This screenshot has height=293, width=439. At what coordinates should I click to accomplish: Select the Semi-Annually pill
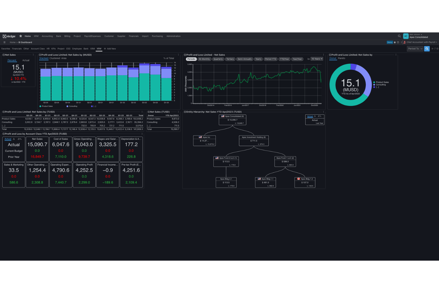(x=245, y=59)
